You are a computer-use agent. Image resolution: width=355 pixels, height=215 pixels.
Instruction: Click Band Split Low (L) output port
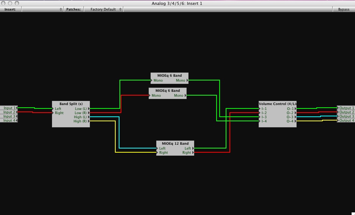(89, 109)
